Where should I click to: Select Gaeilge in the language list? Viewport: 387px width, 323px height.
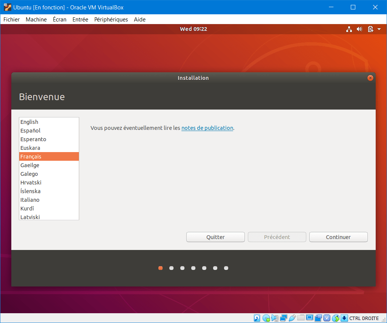(x=49, y=165)
